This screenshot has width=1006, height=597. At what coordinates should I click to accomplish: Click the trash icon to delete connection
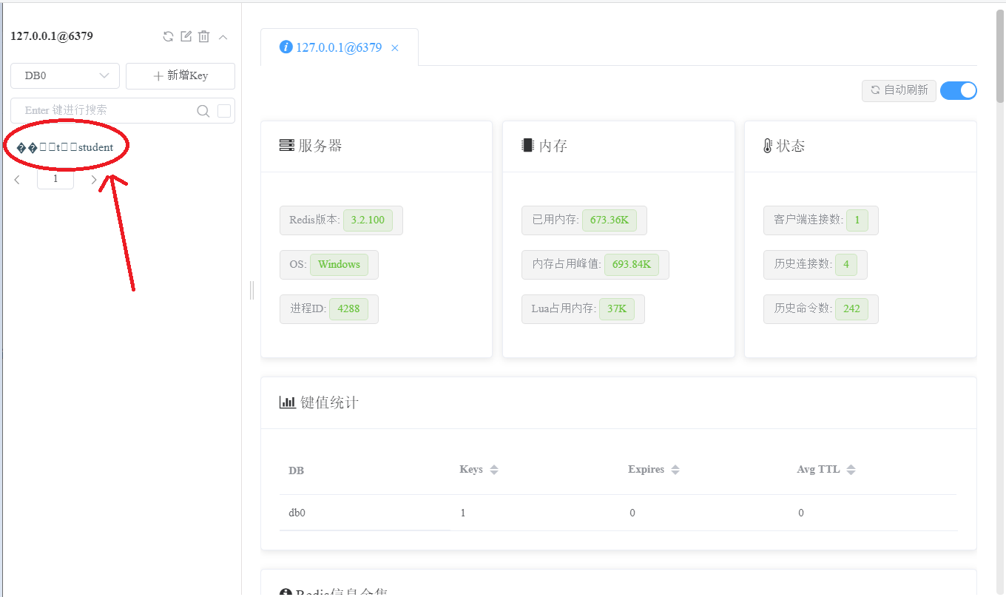202,36
